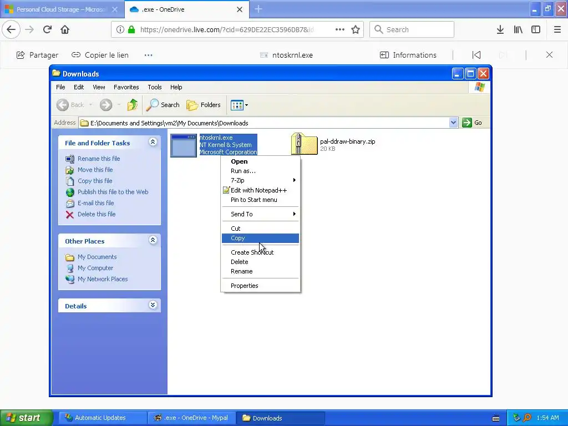
Task: Open a new browser tab
Action: pos(258,9)
